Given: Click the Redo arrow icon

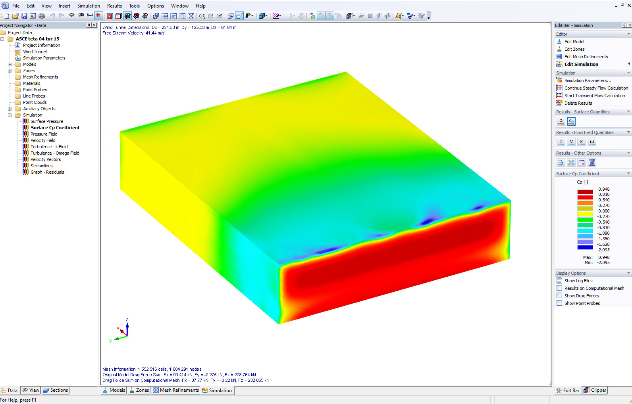Looking at the screenshot, I should click(61, 16).
